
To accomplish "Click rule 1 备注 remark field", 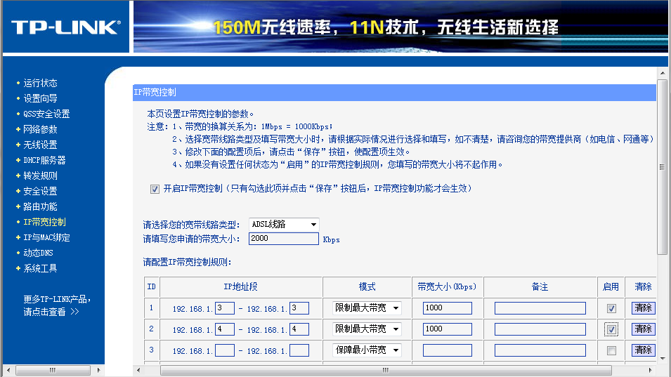I will tap(540, 308).
